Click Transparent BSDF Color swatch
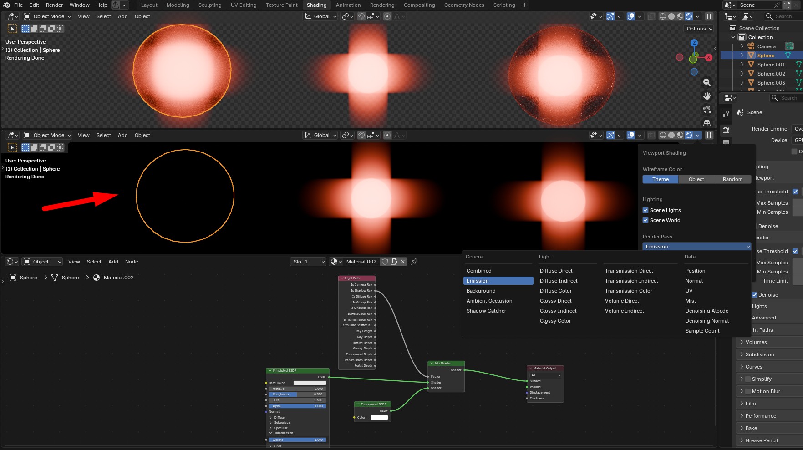Screen dimensions: 803x450 379,417
